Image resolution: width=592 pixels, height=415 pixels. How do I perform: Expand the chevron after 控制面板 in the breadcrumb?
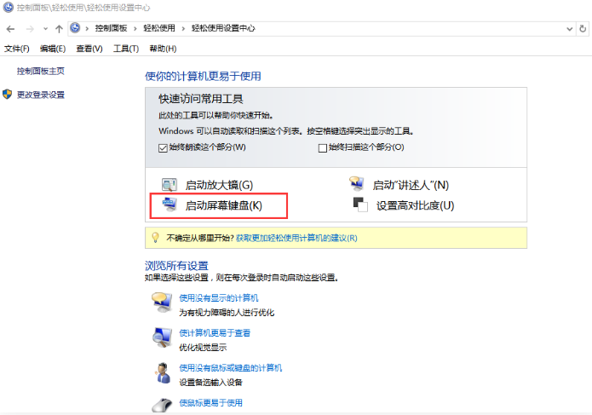[x=136, y=28]
